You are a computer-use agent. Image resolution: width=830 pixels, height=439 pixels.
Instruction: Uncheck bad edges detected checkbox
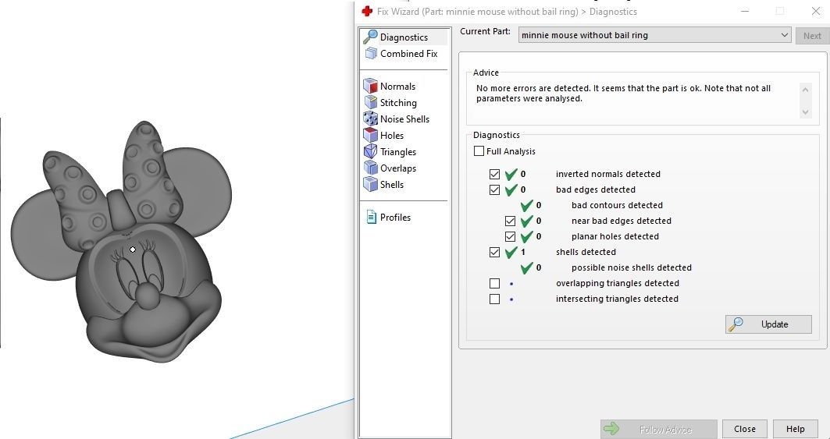point(494,190)
